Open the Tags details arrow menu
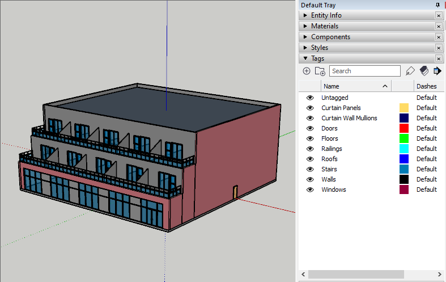 pos(437,71)
